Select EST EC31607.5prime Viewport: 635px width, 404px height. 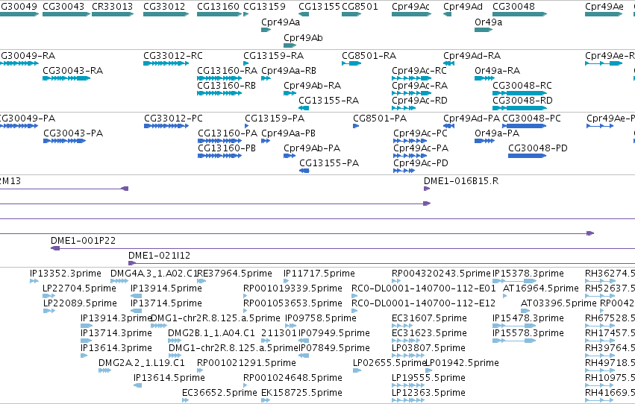coord(402,326)
